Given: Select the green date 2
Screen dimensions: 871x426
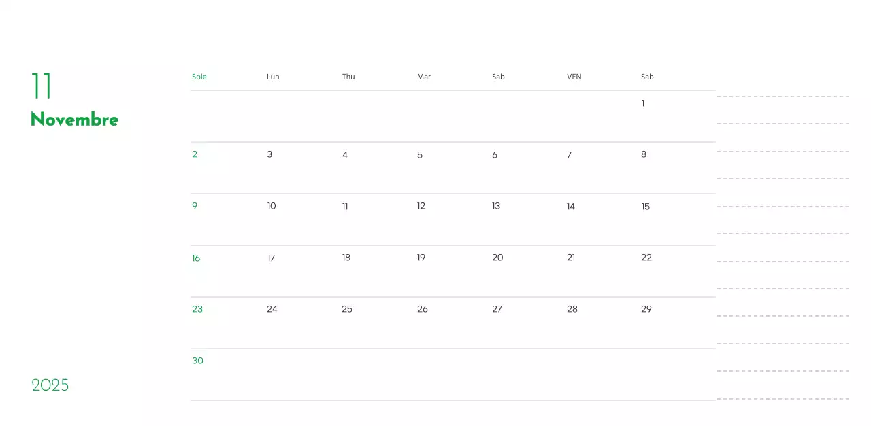Looking at the screenshot, I should (195, 154).
